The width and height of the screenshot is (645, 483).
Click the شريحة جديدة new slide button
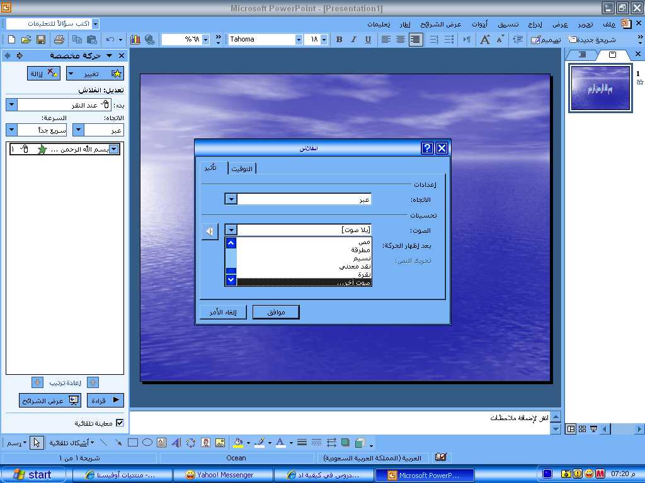[592, 40]
